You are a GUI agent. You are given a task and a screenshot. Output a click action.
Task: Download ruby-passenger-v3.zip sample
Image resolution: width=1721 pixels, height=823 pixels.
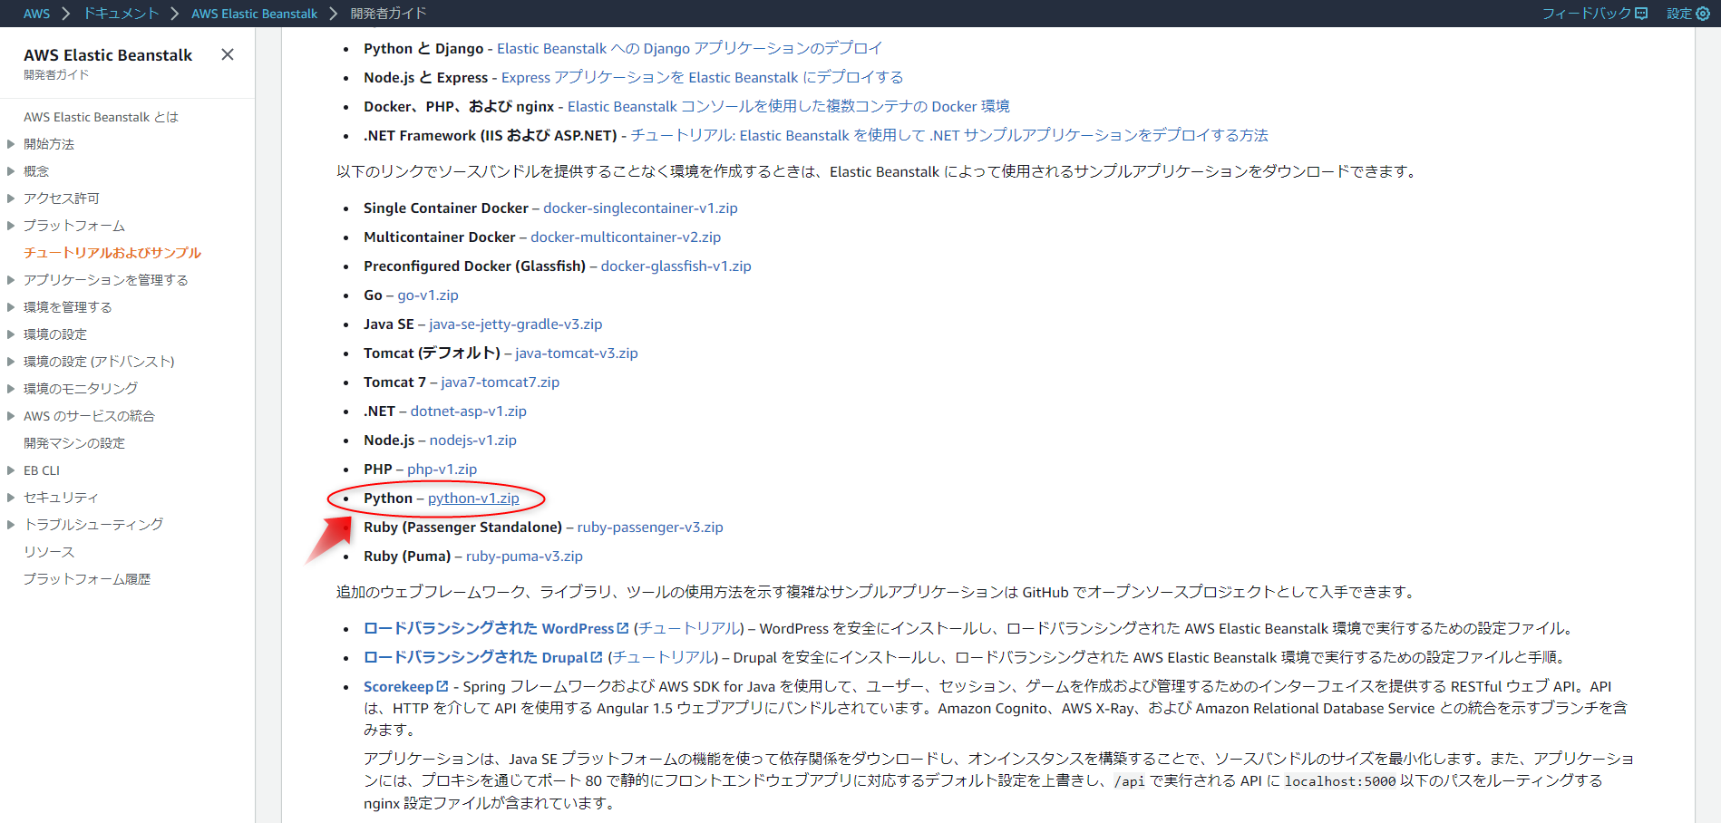tap(650, 528)
